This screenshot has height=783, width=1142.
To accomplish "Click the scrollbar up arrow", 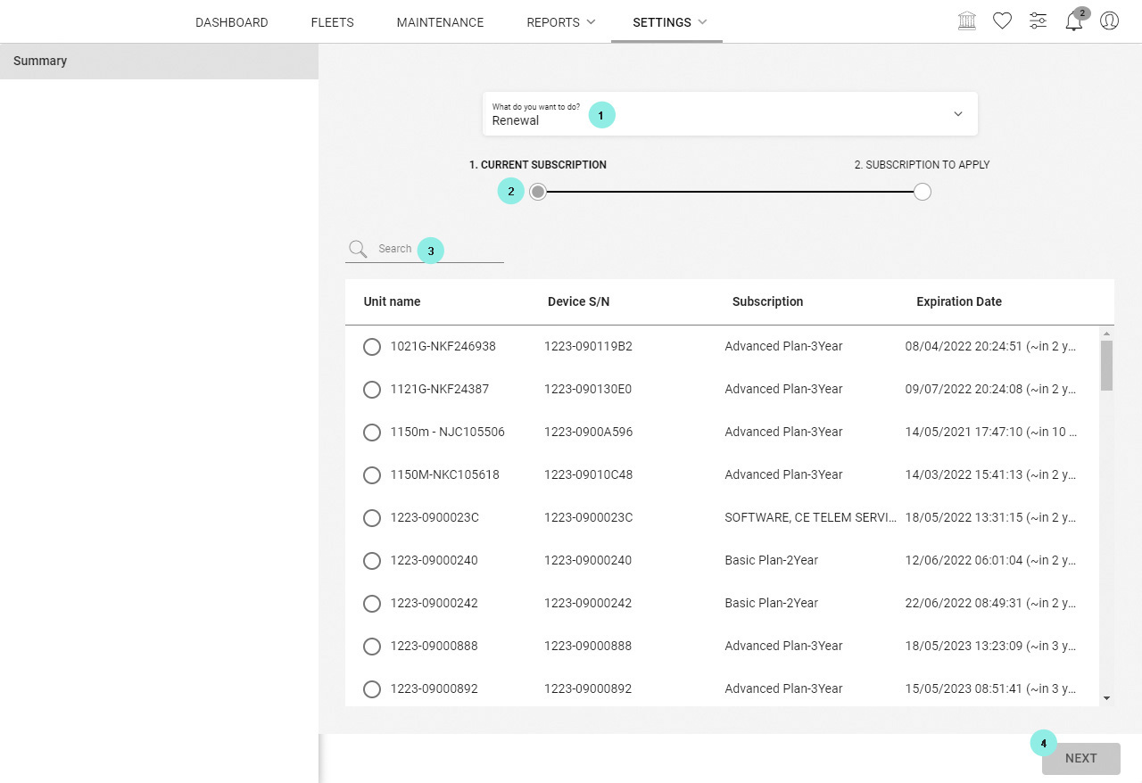I will click(x=1107, y=334).
